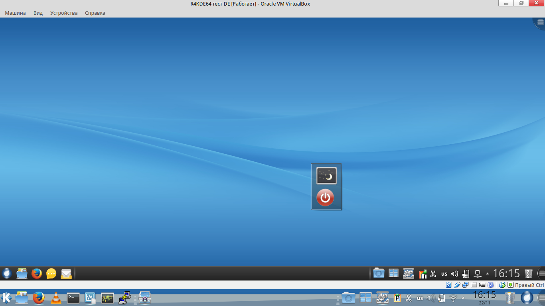This screenshot has width=545, height=306.
Task: Open the panel toolbox at the host taskbar's end
Action: [541, 298]
